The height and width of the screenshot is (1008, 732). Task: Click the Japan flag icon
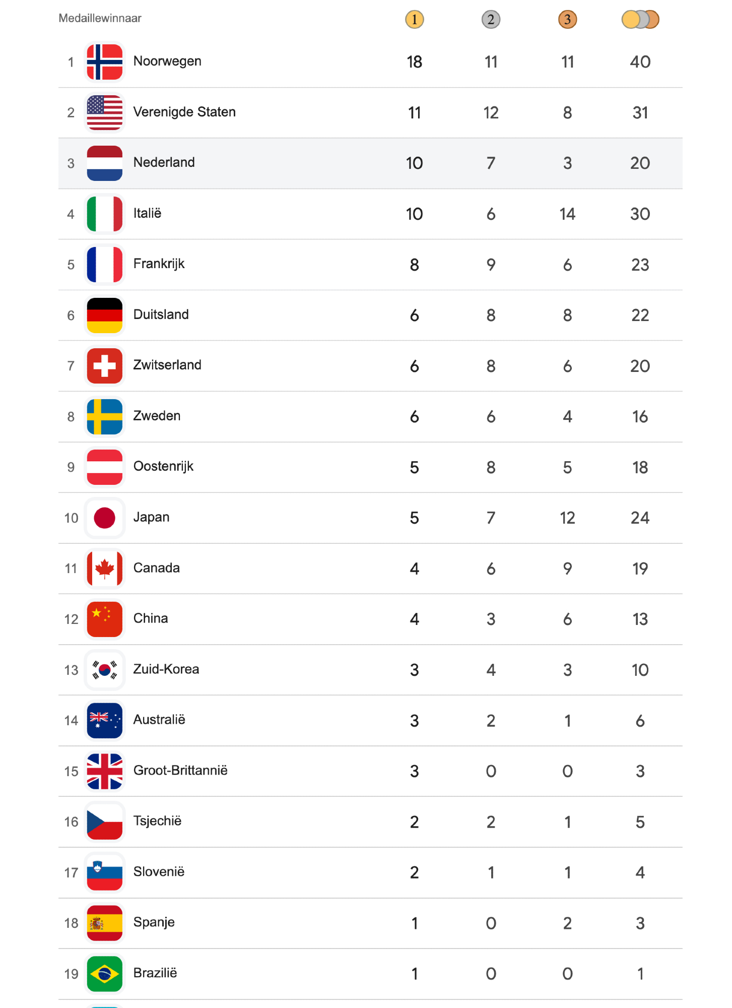click(x=104, y=518)
